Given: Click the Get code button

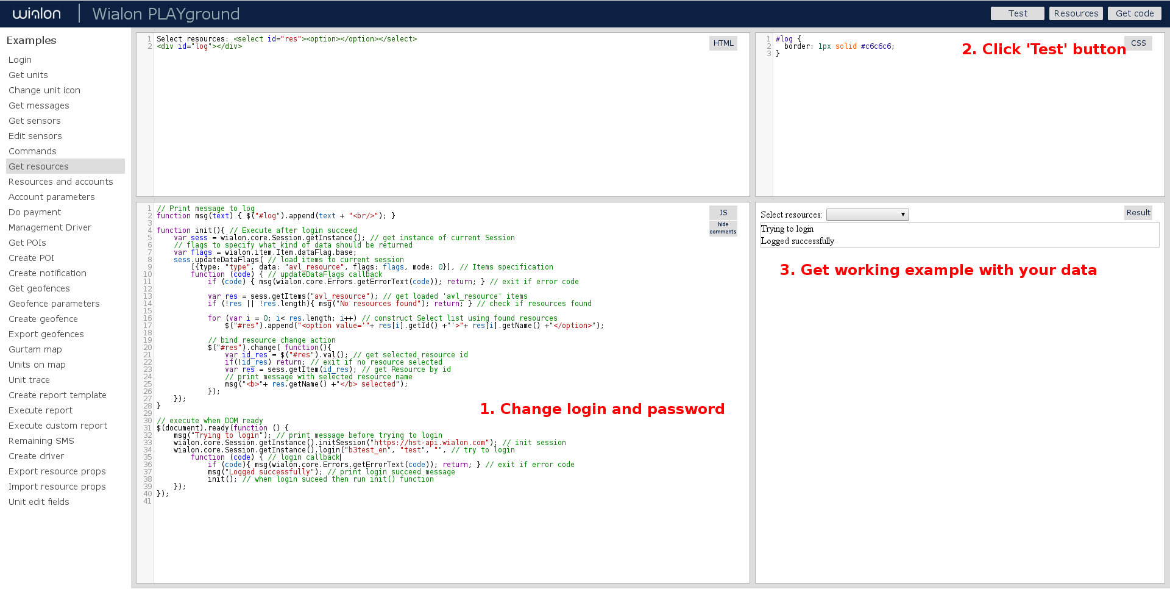Looking at the screenshot, I should (x=1134, y=13).
